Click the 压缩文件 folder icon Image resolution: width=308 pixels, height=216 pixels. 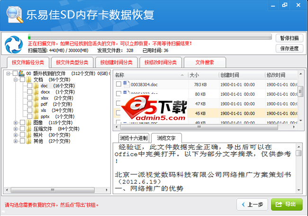pos(29,129)
